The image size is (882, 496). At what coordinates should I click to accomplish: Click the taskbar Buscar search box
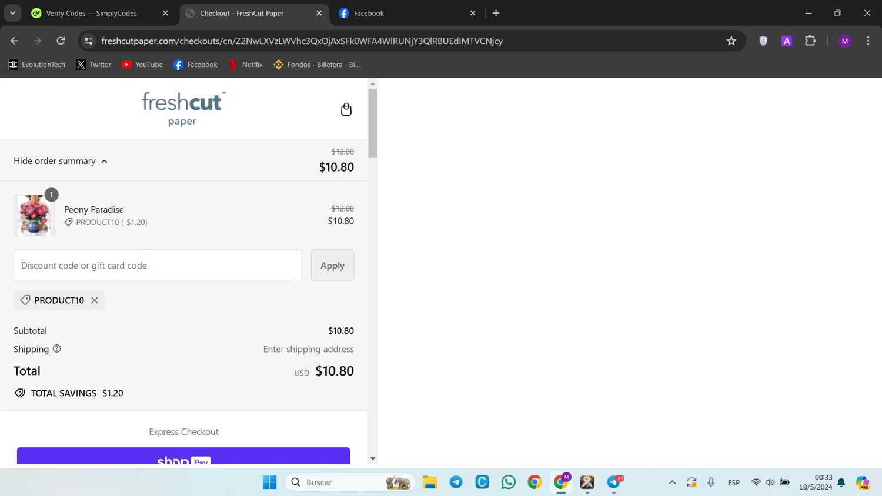click(x=350, y=482)
